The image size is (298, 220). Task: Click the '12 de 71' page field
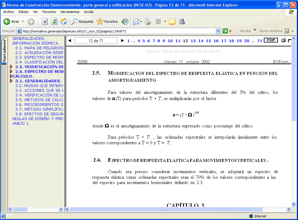[x=96, y=41]
